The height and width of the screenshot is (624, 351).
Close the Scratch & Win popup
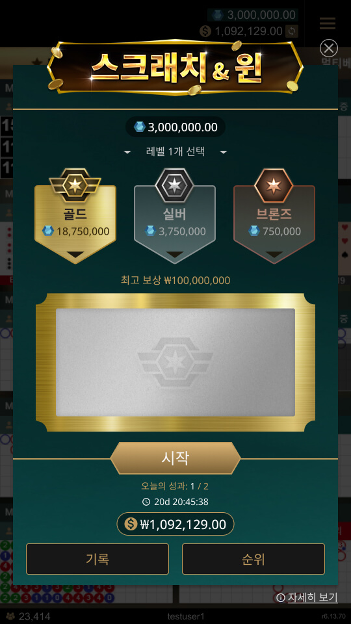(x=329, y=48)
